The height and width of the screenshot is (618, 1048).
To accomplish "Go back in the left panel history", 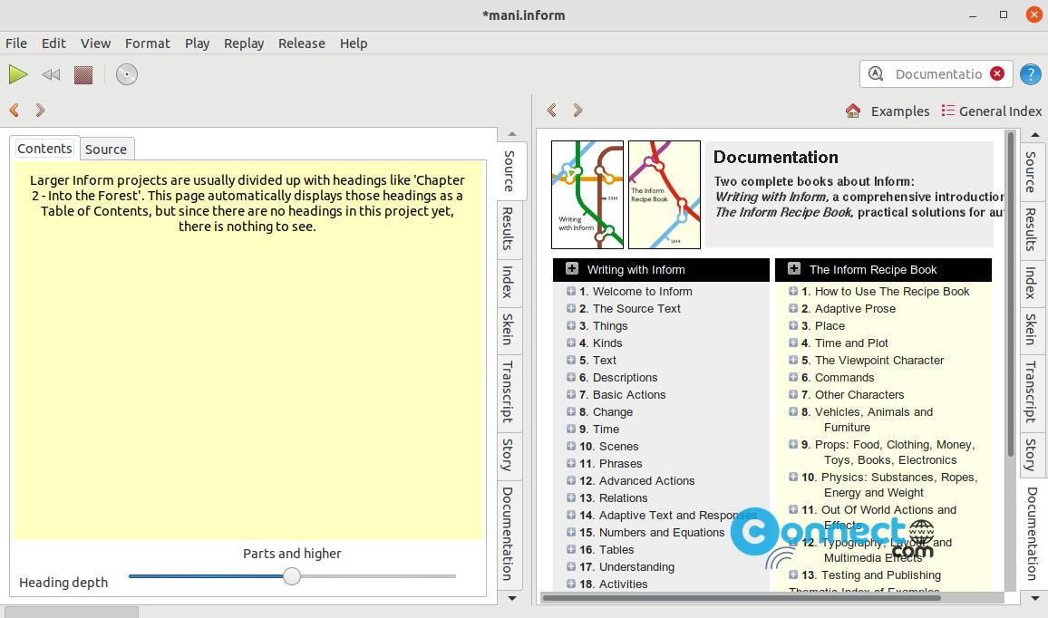I will (14, 111).
